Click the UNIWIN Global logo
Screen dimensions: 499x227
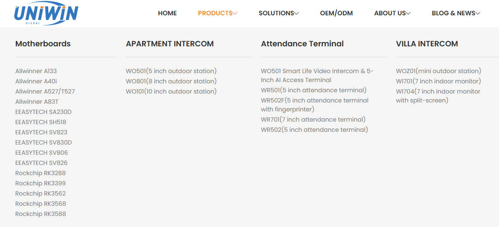(x=46, y=13)
